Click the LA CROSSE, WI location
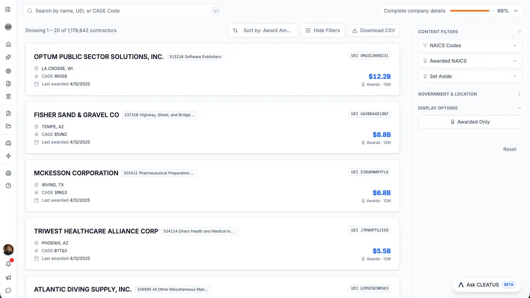This screenshot has height=298, width=530. 57,68
